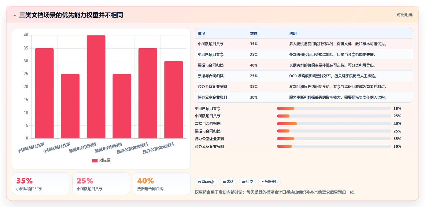
Task: Click the 小团队项目共享 chart bar valued 25
Action: (70, 106)
